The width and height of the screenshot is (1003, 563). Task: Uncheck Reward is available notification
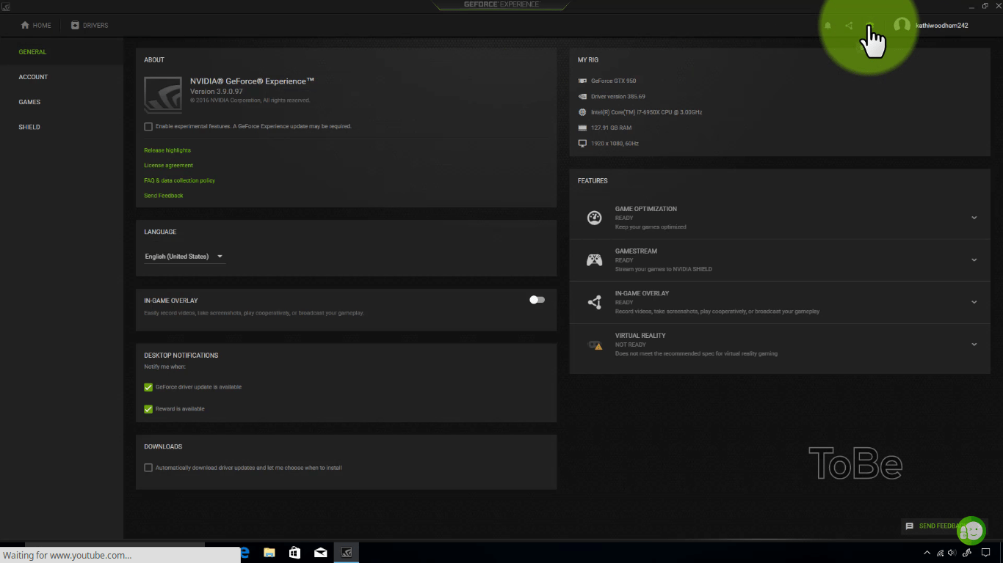(x=148, y=409)
